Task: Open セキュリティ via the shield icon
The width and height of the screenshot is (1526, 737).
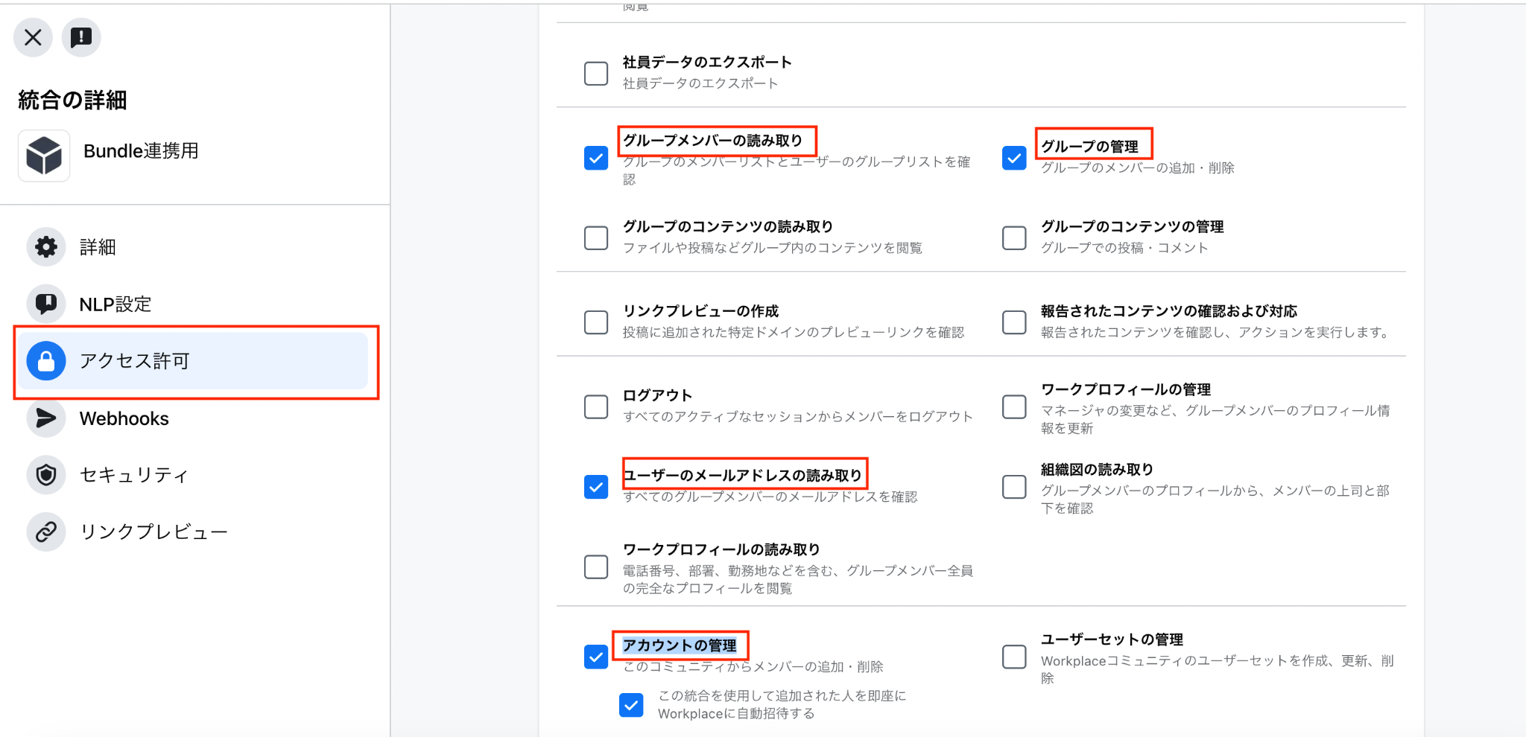Action: tap(46, 475)
